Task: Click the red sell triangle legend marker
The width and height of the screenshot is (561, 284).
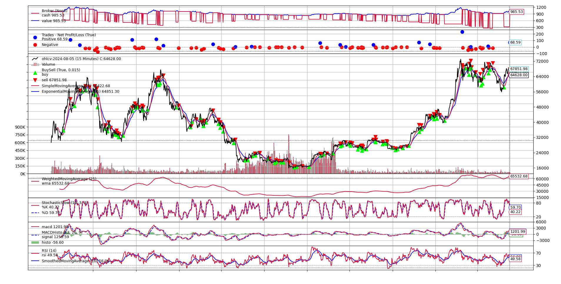Action: pos(35,80)
